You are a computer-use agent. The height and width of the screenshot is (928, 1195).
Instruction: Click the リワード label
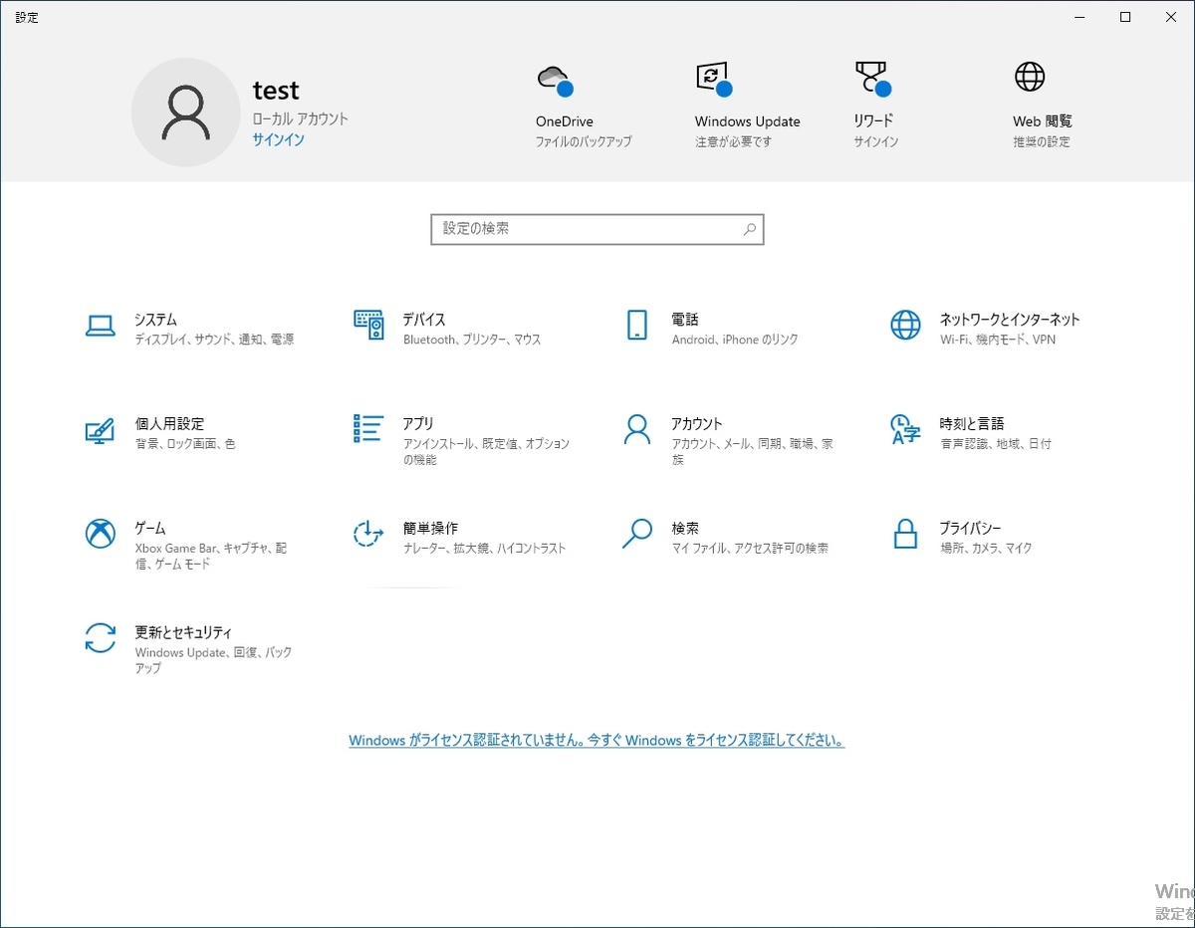coord(874,120)
